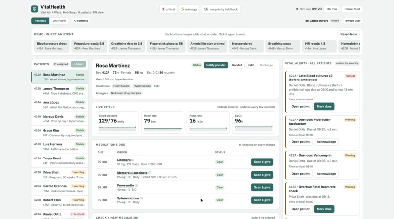Click the VitalHealth shield logo icon
Screen dimensions: 394x219
[34, 9]
